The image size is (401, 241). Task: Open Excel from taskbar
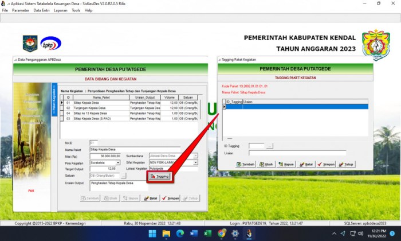coord(207,234)
